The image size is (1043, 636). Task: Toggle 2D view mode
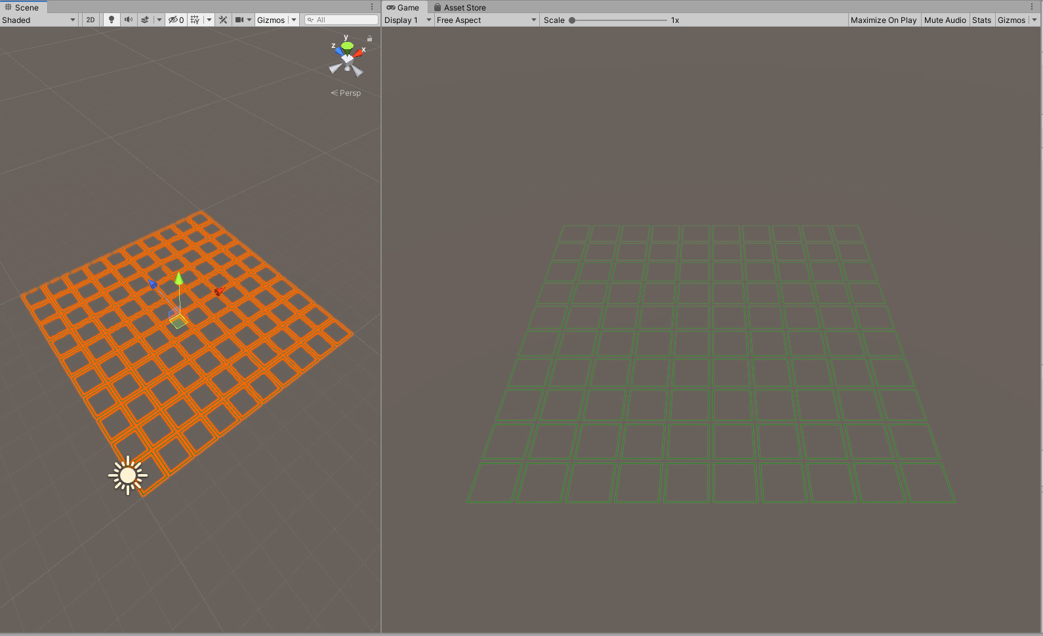(x=91, y=20)
